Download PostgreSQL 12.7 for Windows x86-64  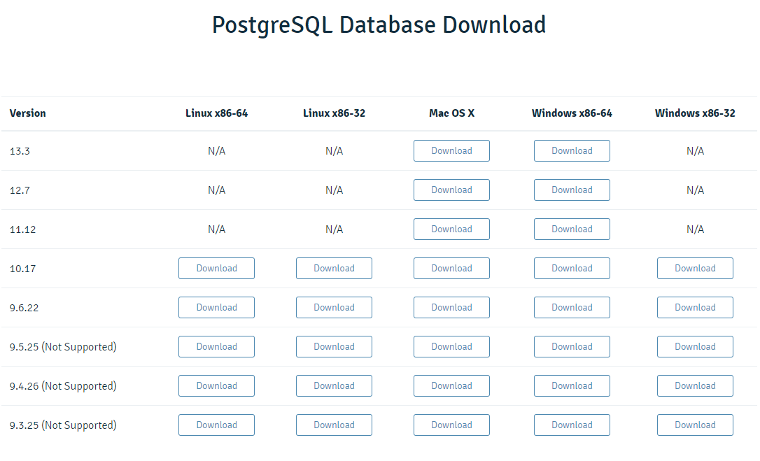(x=572, y=190)
